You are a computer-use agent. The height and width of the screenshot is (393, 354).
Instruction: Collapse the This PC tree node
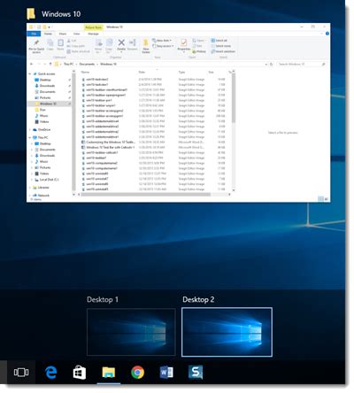[x=30, y=137]
